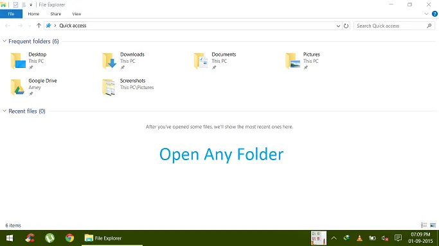Launch Google Chrome from taskbar

point(69,238)
